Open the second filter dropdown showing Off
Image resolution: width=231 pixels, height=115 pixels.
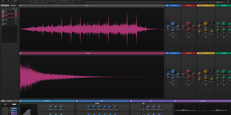212,22
